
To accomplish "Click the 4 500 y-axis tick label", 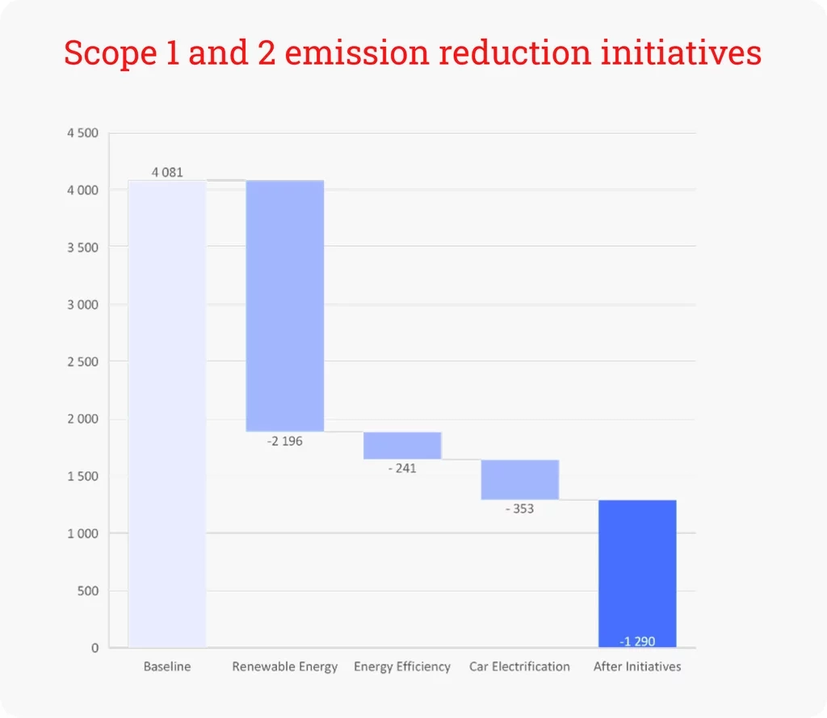I will (x=82, y=133).
